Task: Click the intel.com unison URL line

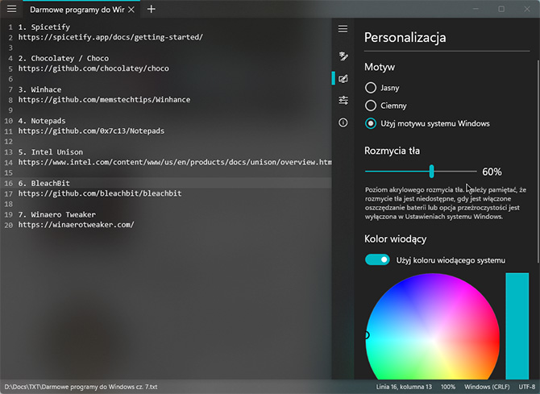Action: [x=175, y=162]
